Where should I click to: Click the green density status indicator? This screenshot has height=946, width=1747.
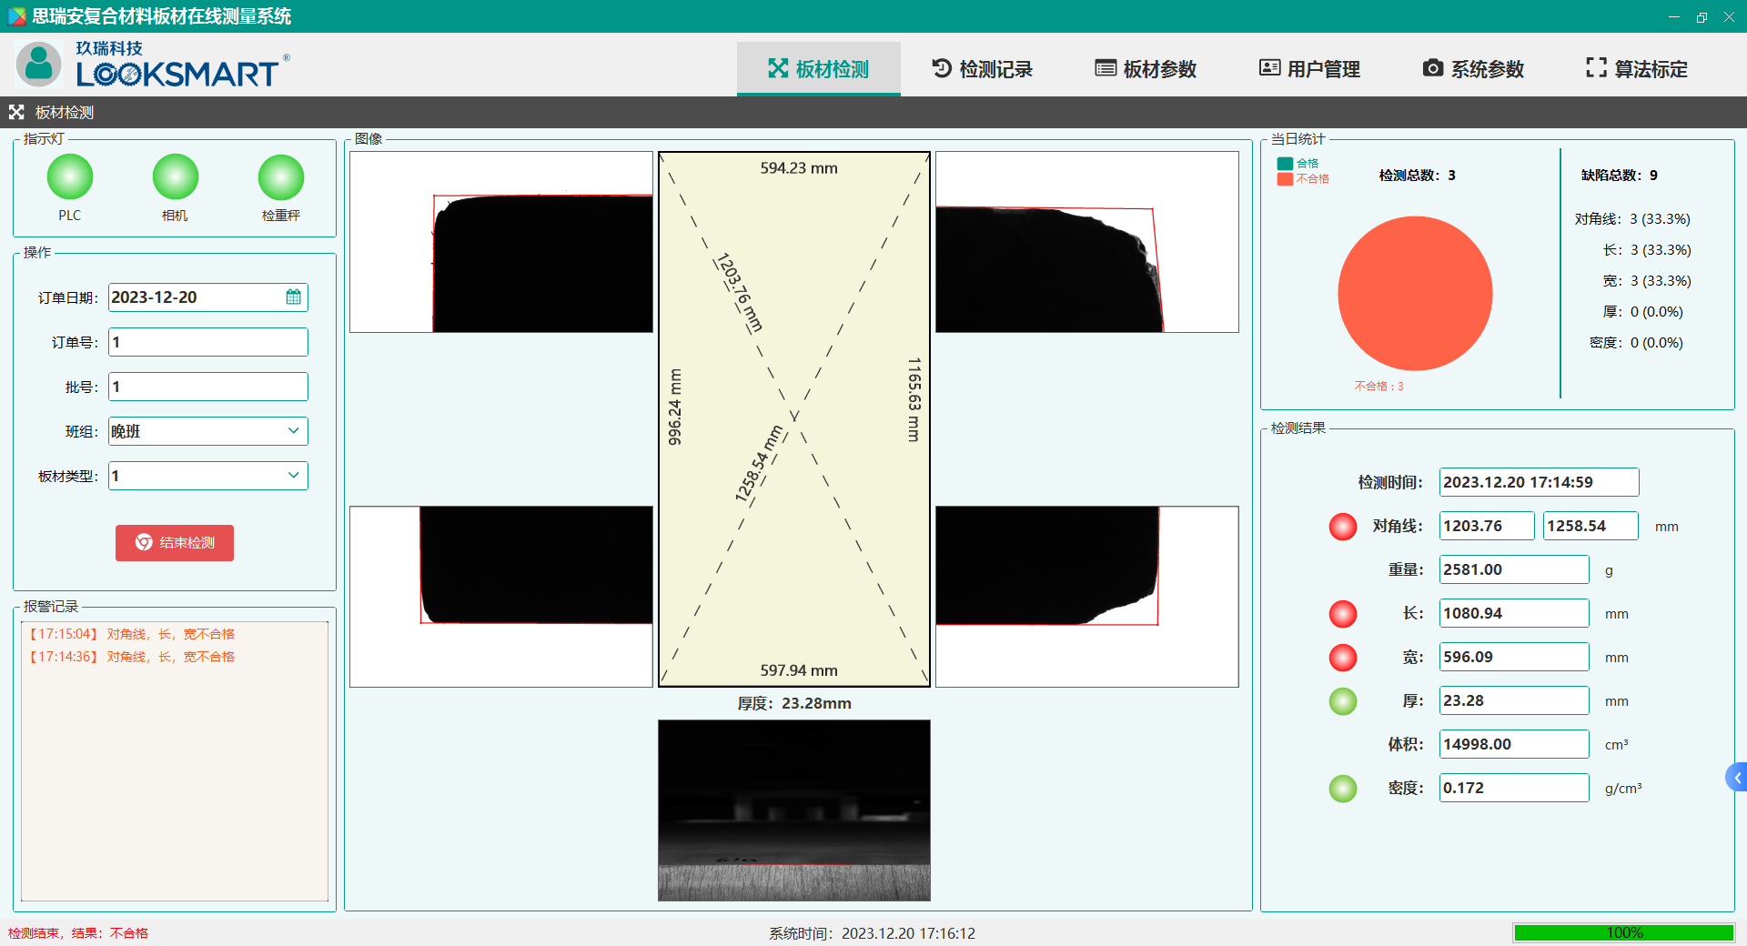pyautogui.click(x=1342, y=789)
